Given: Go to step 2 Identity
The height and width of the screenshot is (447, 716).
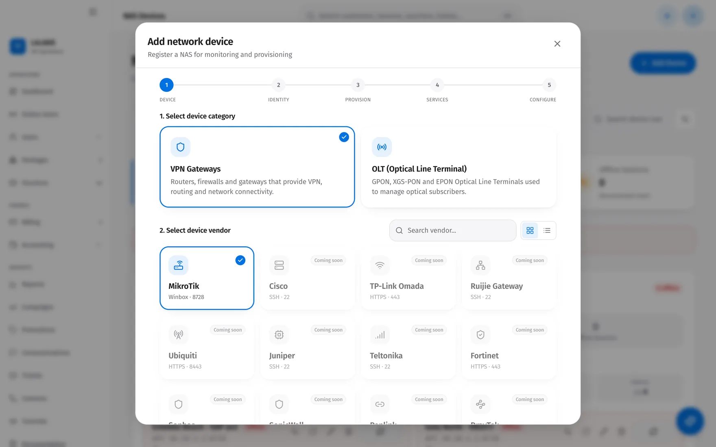Looking at the screenshot, I should tap(278, 85).
